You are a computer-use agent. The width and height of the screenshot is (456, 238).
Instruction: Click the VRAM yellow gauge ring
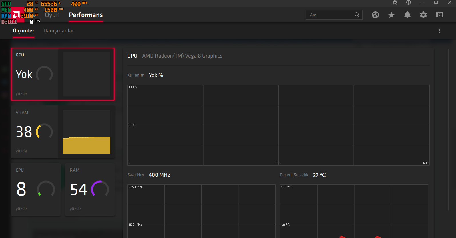(44, 131)
